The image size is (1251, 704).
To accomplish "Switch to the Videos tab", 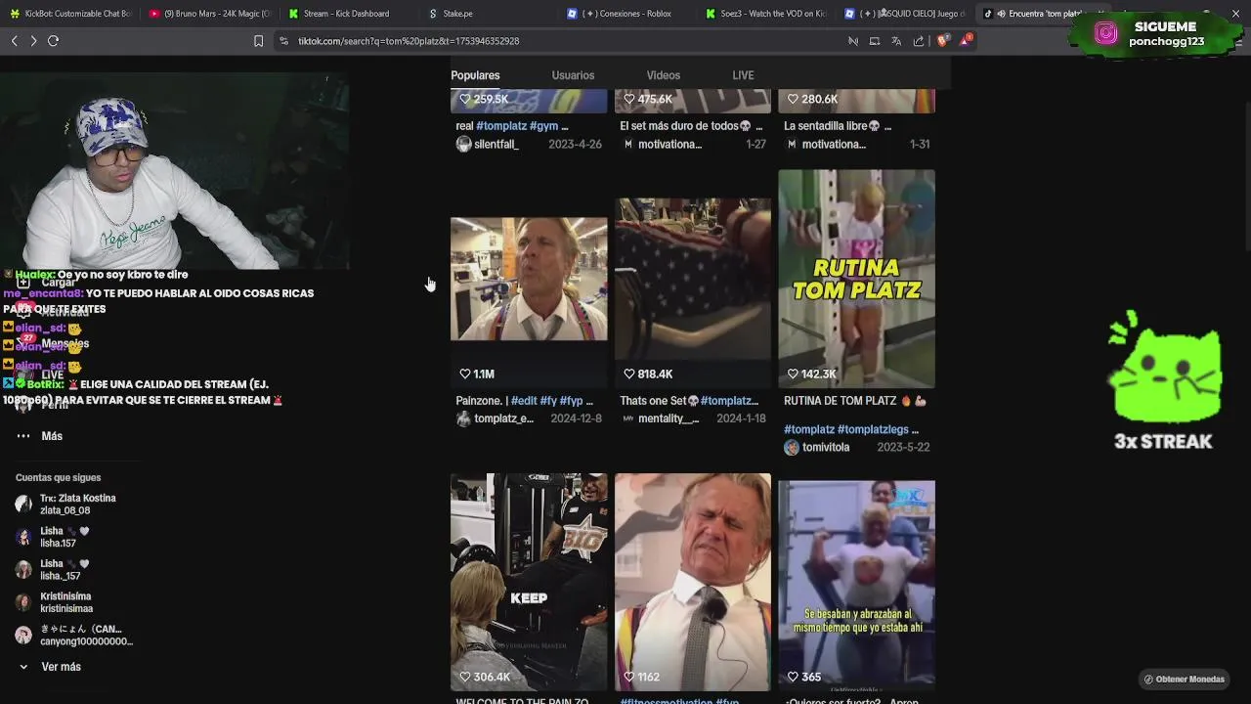I will click(663, 75).
